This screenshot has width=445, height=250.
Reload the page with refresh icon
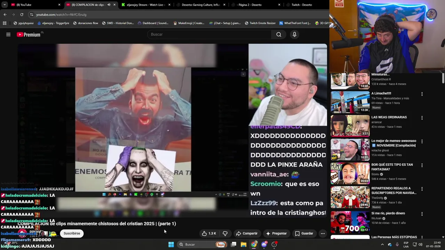22,15
